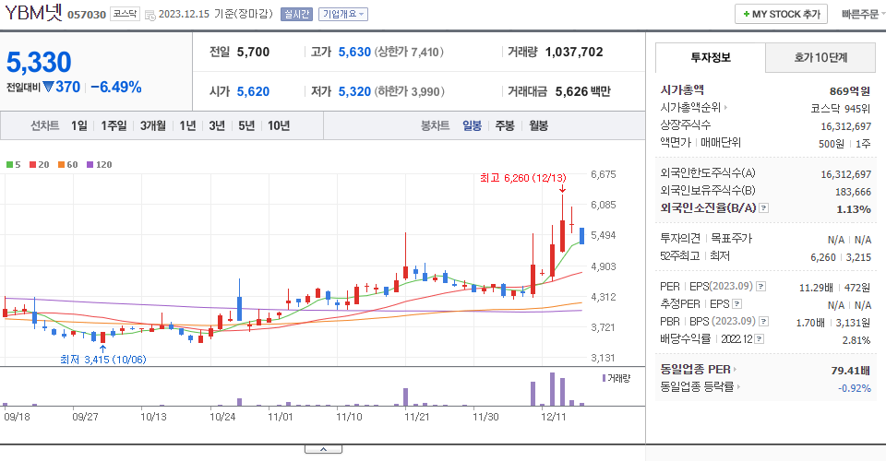The image size is (886, 461).
Task: Select 1일 line chart period
Action: (x=79, y=125)
